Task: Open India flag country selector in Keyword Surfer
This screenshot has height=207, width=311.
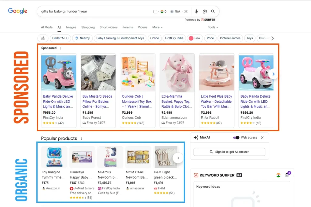Action: 278,175
